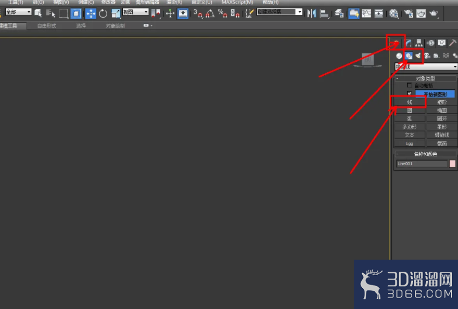458x309 pixels.
Task: Open the 创建选择集 named selection dropdown
Action: (279, 12)
